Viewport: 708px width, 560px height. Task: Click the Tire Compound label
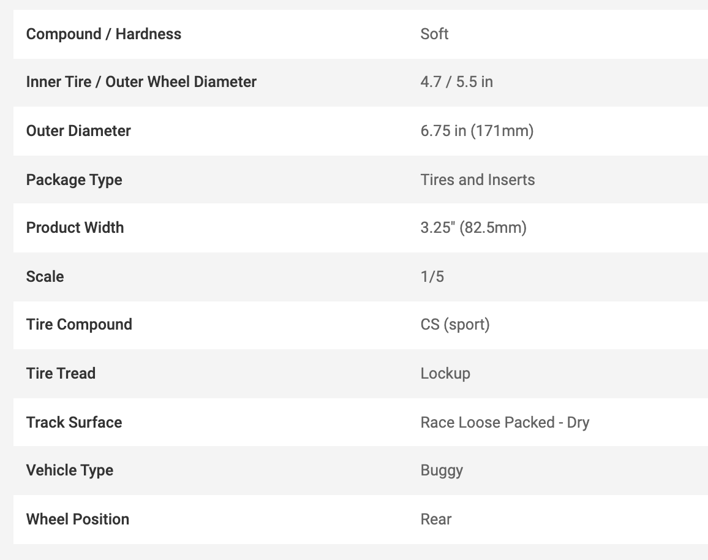pos(79,324)
